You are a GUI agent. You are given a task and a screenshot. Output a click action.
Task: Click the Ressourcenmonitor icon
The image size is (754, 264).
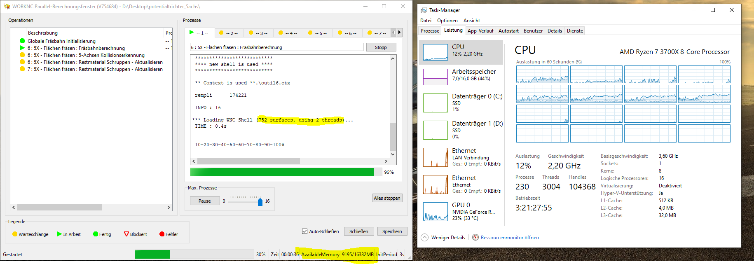(x=475, y=237)
